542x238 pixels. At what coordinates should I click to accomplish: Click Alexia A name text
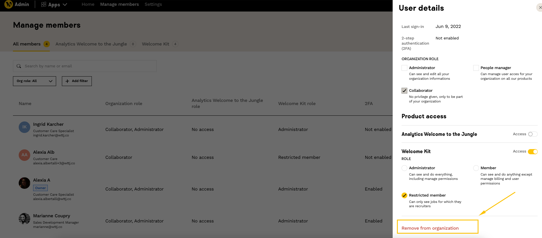42,180
